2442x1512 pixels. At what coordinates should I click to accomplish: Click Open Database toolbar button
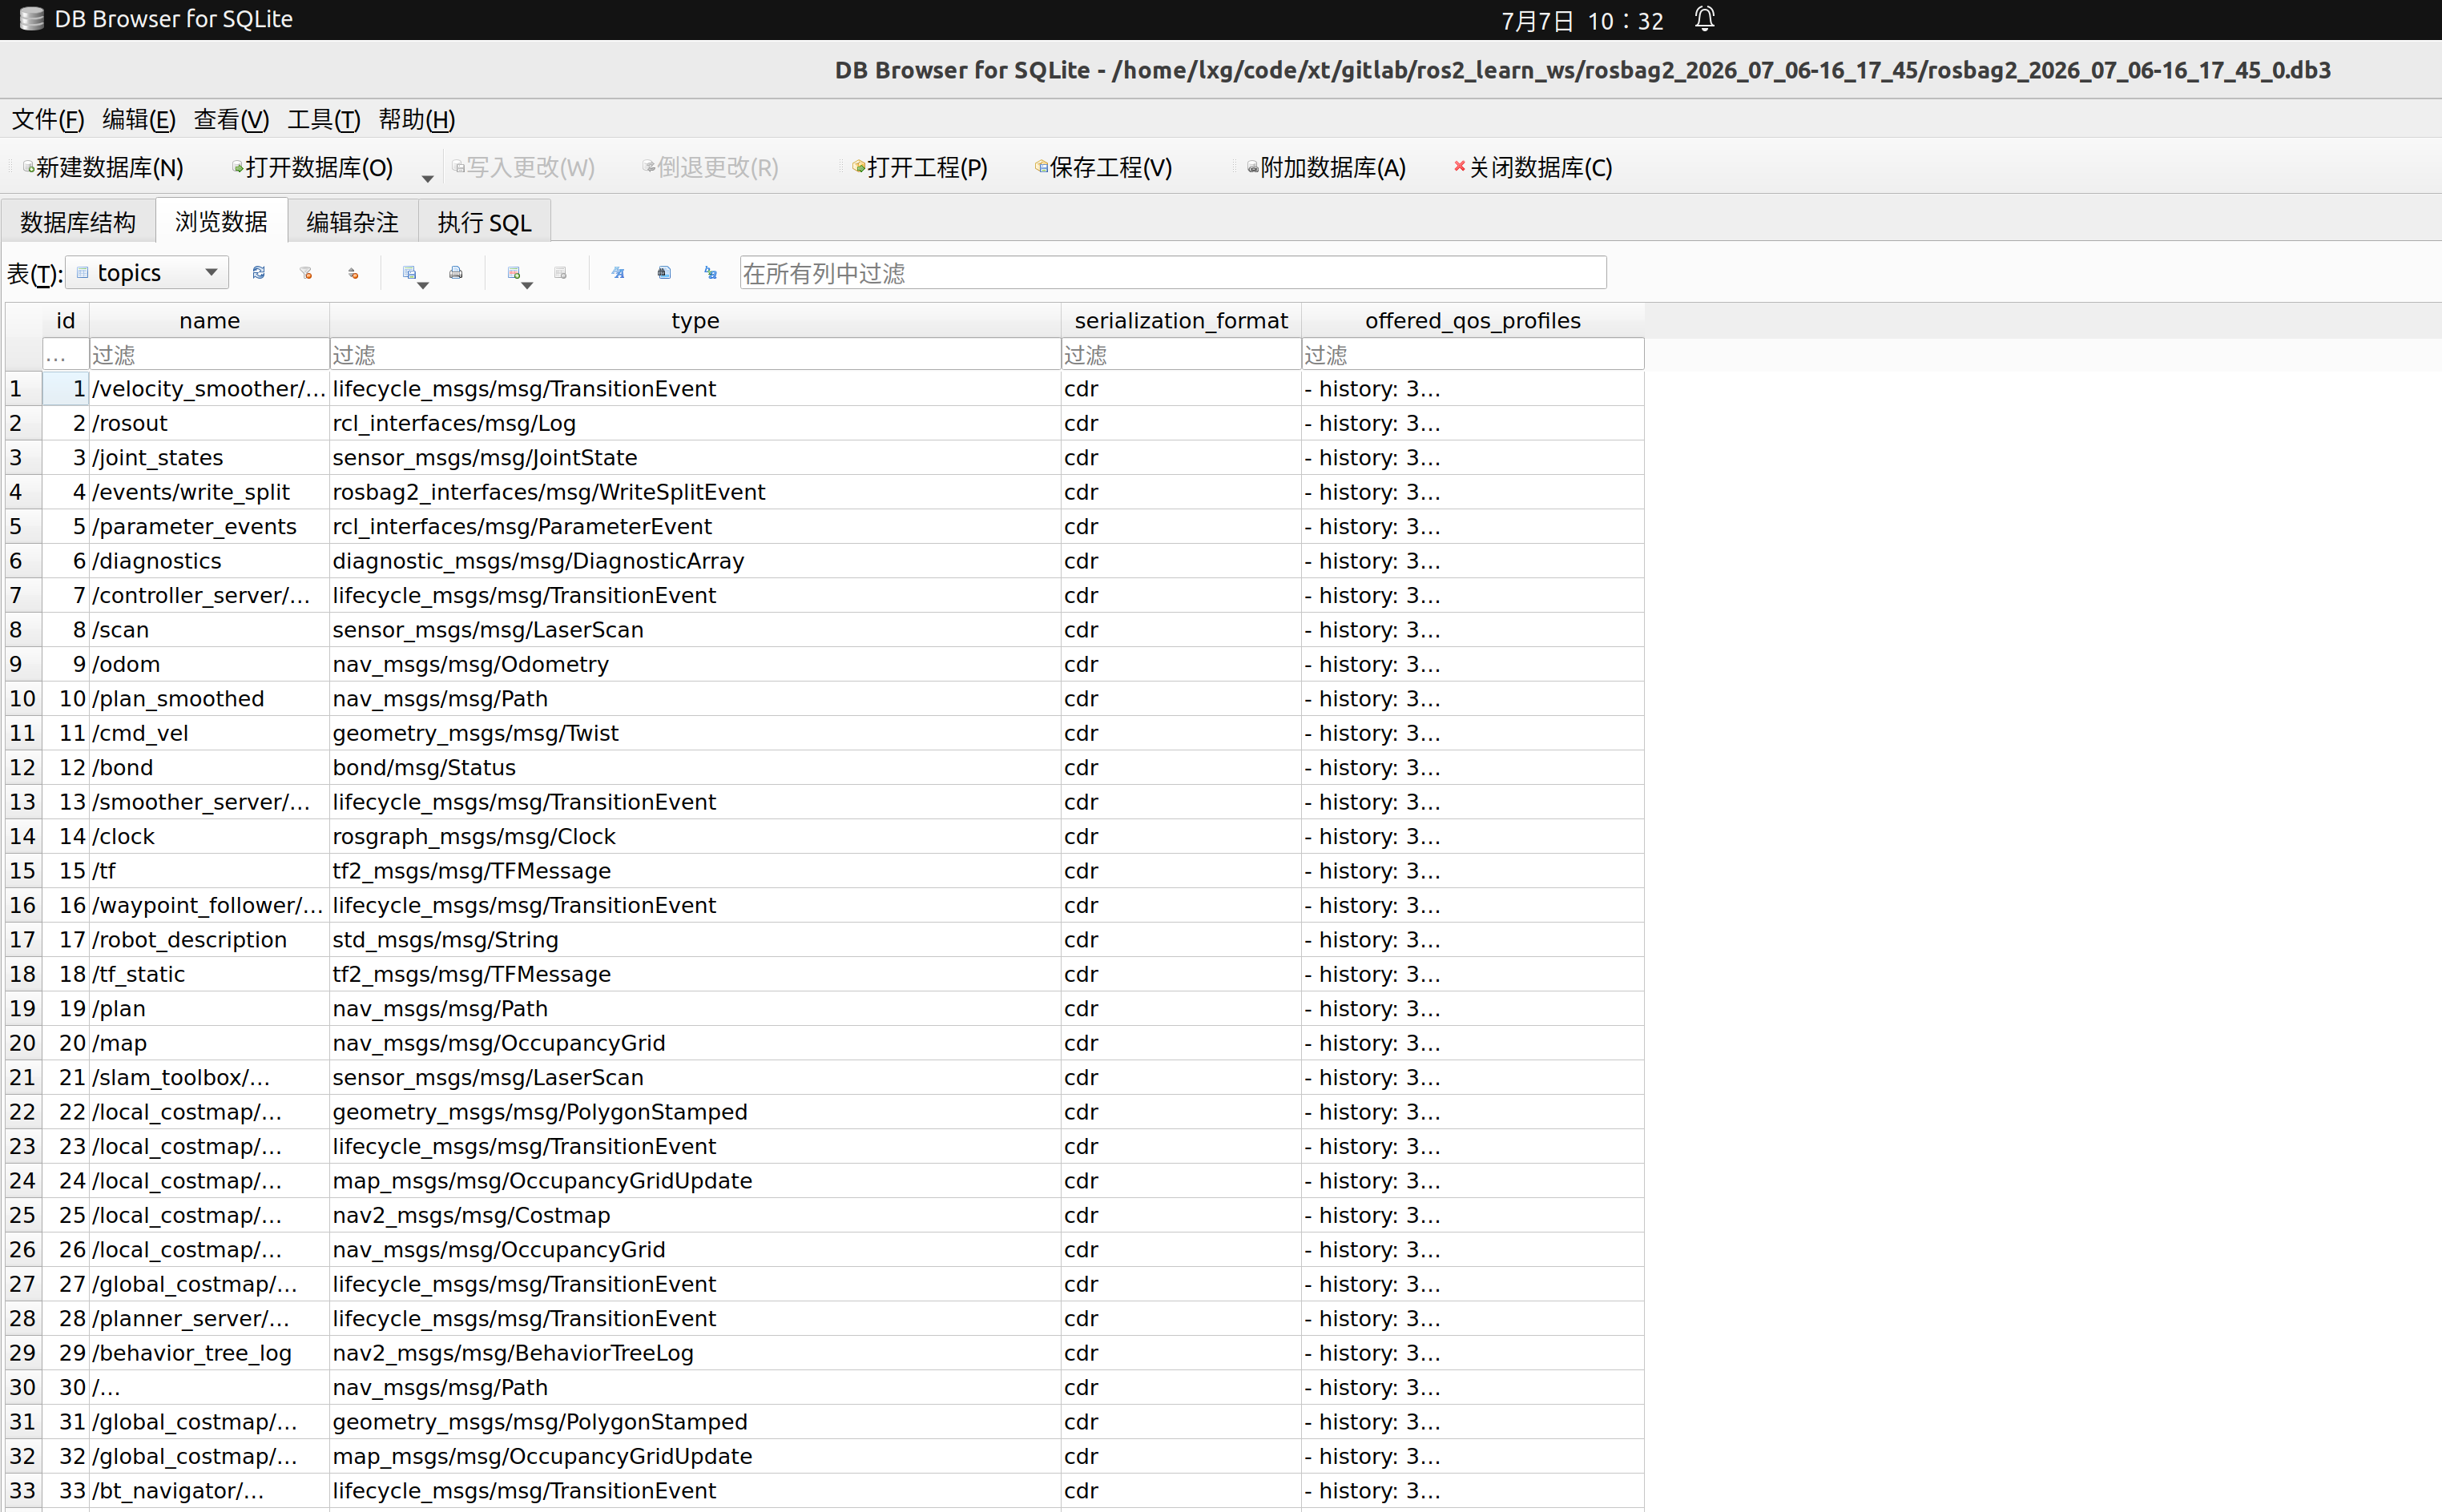point(313,167)
